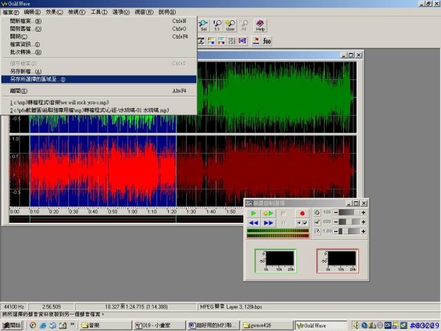The width and height of the screenshot is (441, 331).
Task: Choose the Alt+F4 exit menu entry
Action: [x=99, y=91]
